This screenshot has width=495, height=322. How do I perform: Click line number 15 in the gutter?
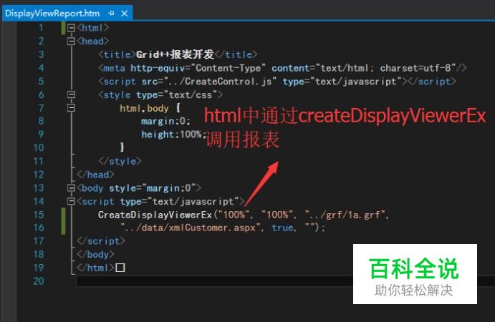click(39, 215)
